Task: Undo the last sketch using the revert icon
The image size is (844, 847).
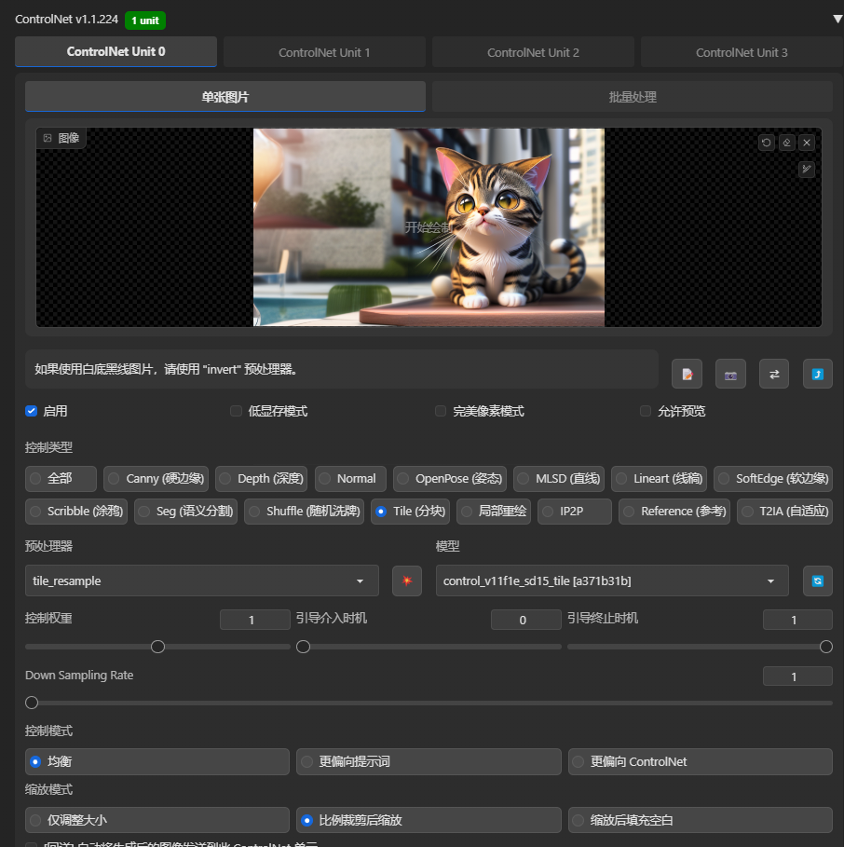Action: click(767, 143)
